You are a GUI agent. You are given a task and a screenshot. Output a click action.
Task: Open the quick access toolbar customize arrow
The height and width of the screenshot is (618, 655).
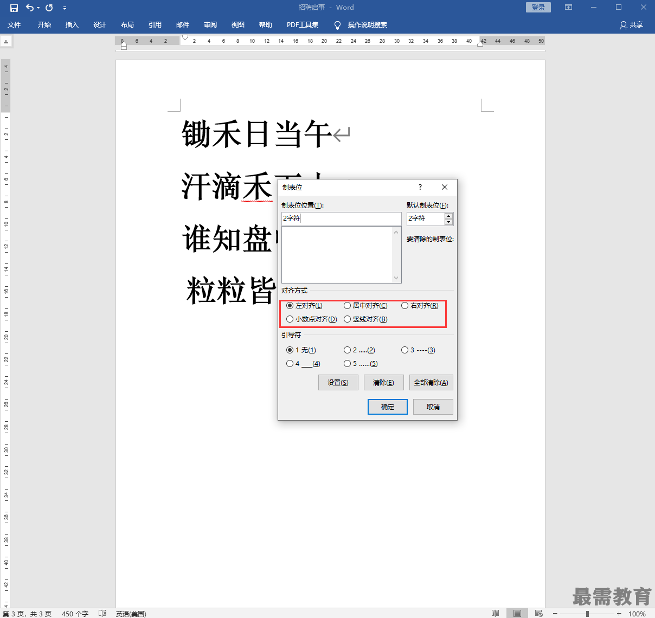click(x=65, y=8)
